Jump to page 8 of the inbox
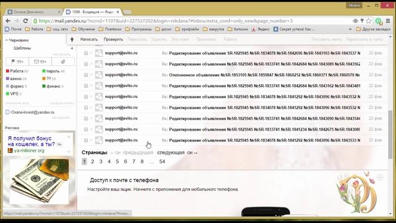 pos(142,162)
